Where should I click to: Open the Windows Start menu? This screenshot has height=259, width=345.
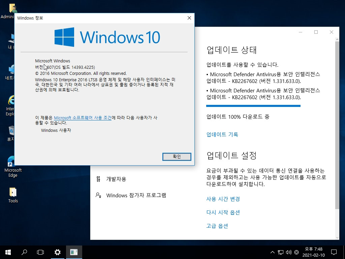point(8,252)
